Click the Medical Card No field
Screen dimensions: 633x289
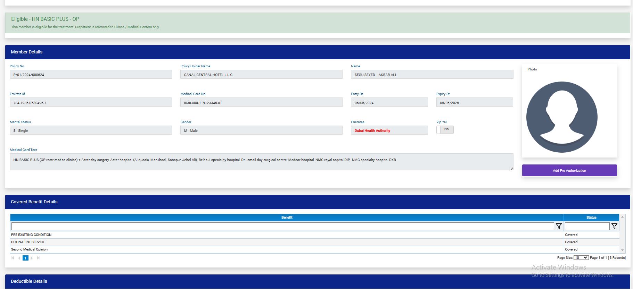(261, 102)
